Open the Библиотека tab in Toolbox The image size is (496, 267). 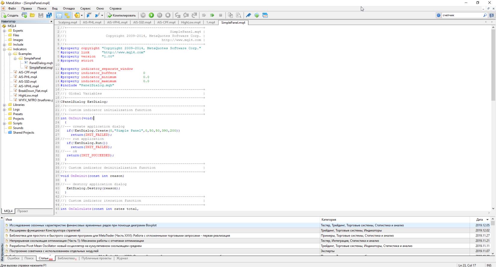point(66,258)
